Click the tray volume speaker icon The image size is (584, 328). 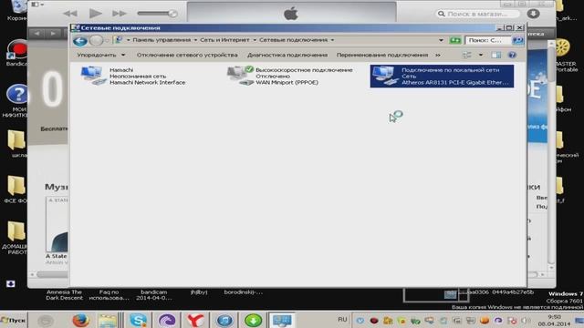(526, 320)
